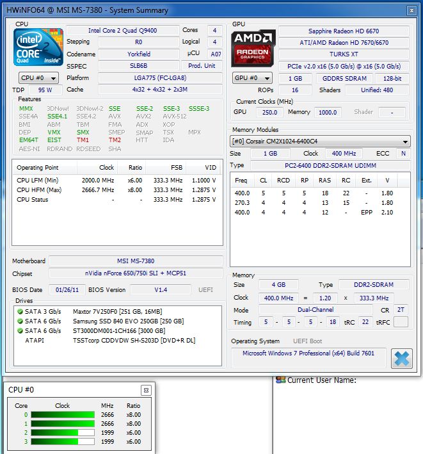This screenshot has height=454, width=423.
Task: Click the nVidia nForce 650i/750i SLI chipset field
Action: (136, 273)
